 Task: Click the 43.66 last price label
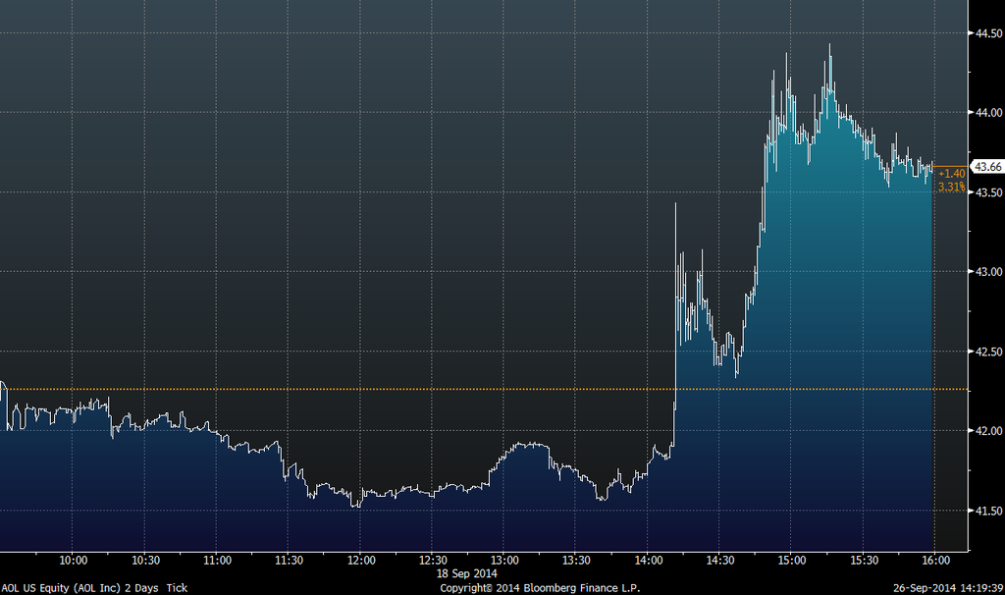tap(987, 167)
